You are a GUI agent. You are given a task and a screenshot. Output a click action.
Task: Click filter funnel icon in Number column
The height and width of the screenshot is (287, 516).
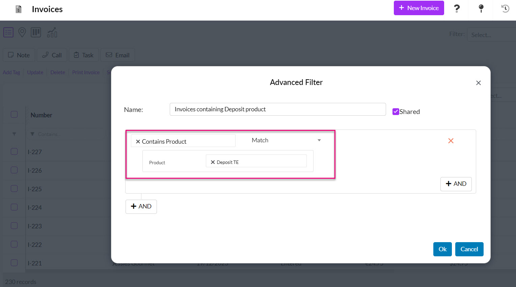[32, 134]
